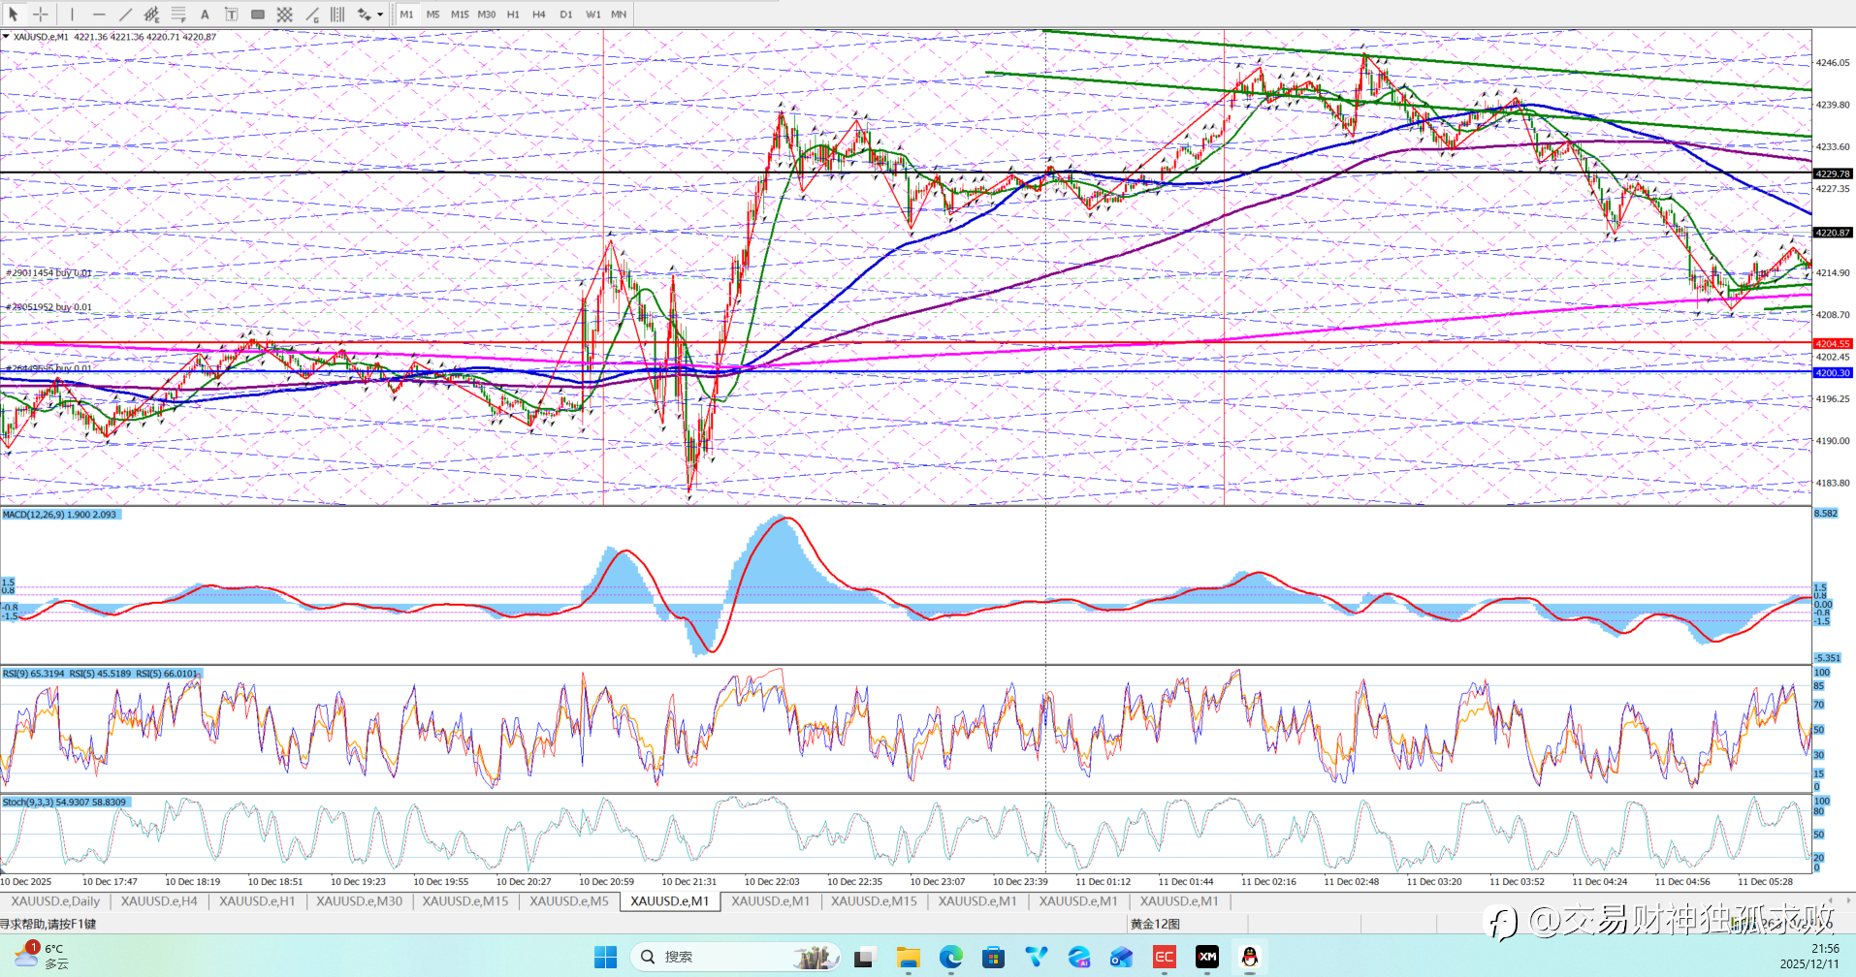Switch to the XAUUSD.e,Daily chart tab
Image resolution: width=1856 pixels, height=977 pixels.
[55, 901]
